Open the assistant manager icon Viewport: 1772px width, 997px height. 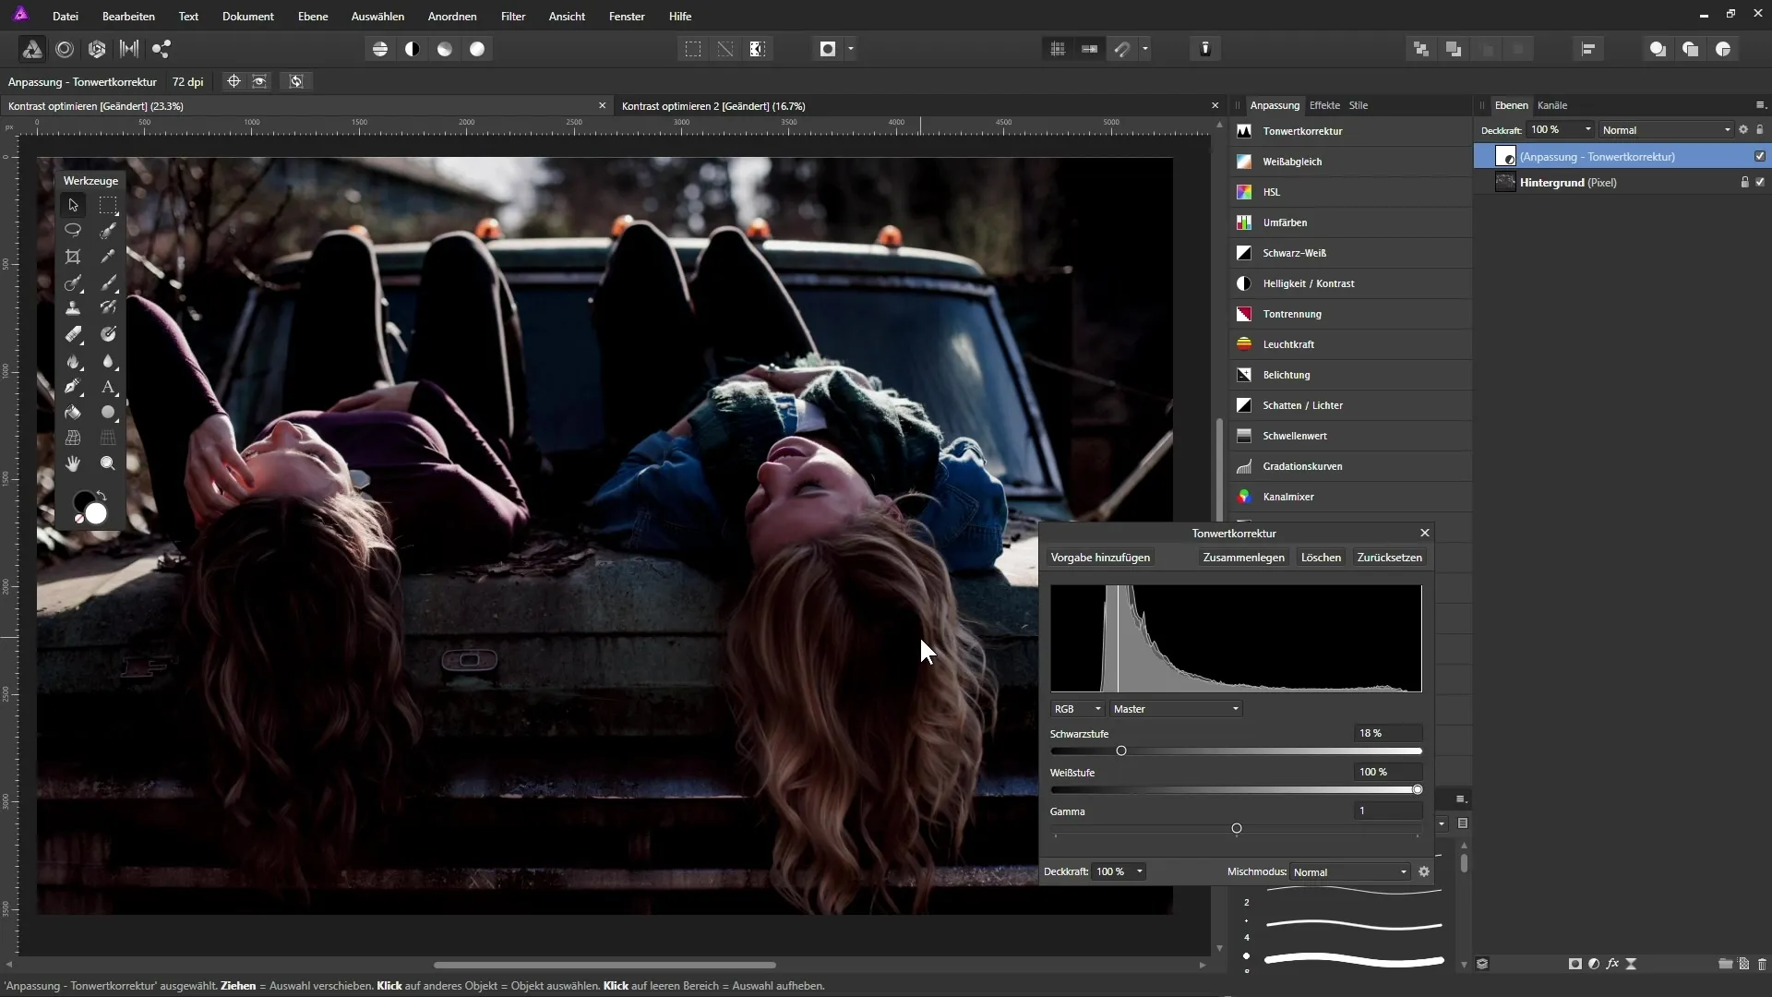tap(1205, 49)
